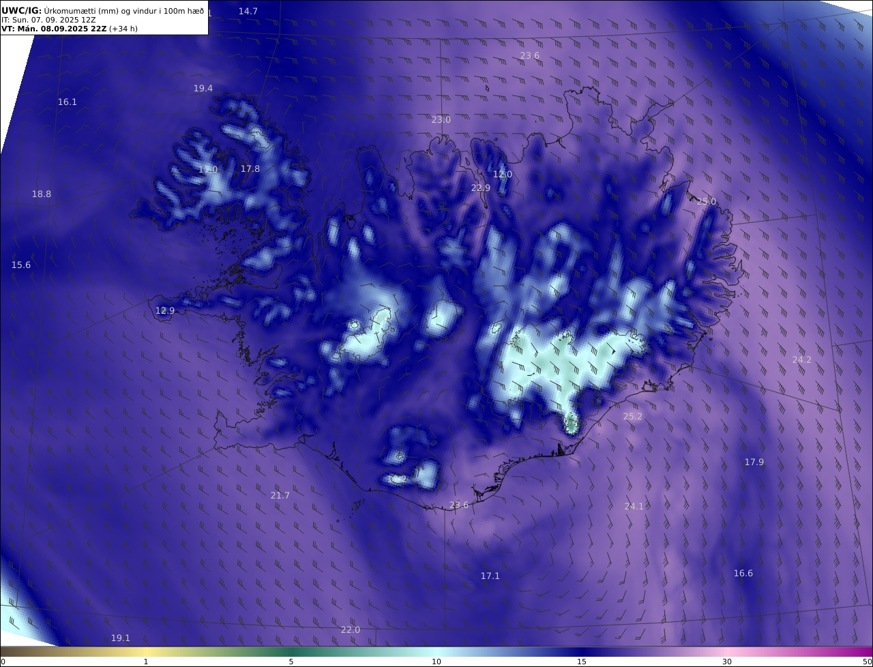Pick the wind value 23.0

point(441,120)
